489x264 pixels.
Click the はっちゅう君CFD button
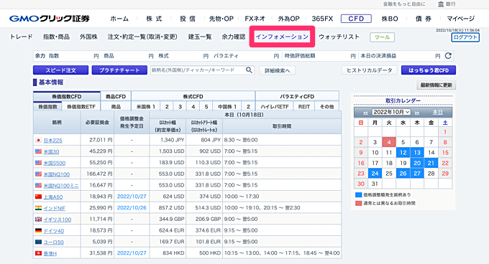click(429, 70)
